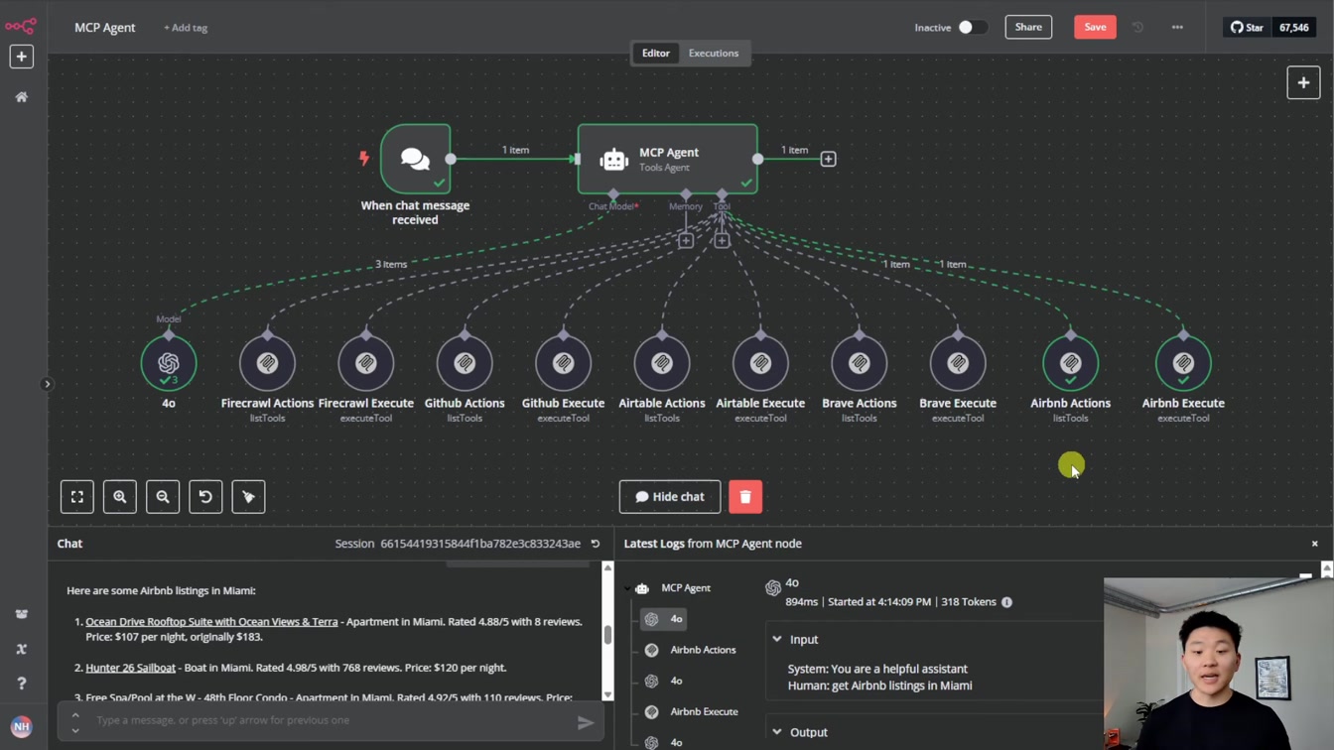Add a node after MCP Agent output
1334x750 pixels.
[x=828, y=159]
